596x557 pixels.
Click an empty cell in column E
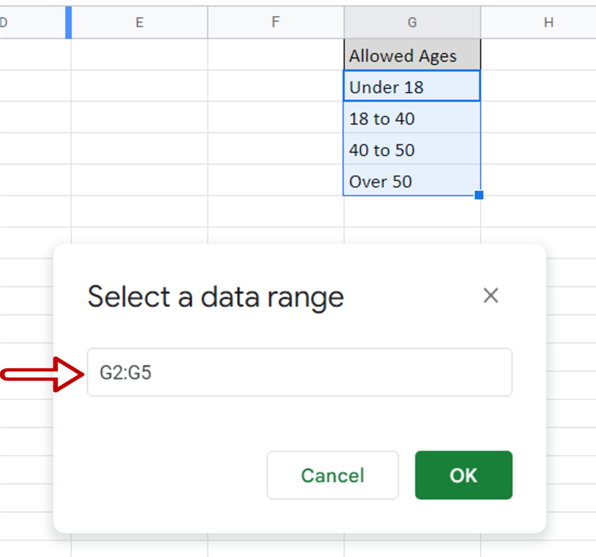coord(139,87)
